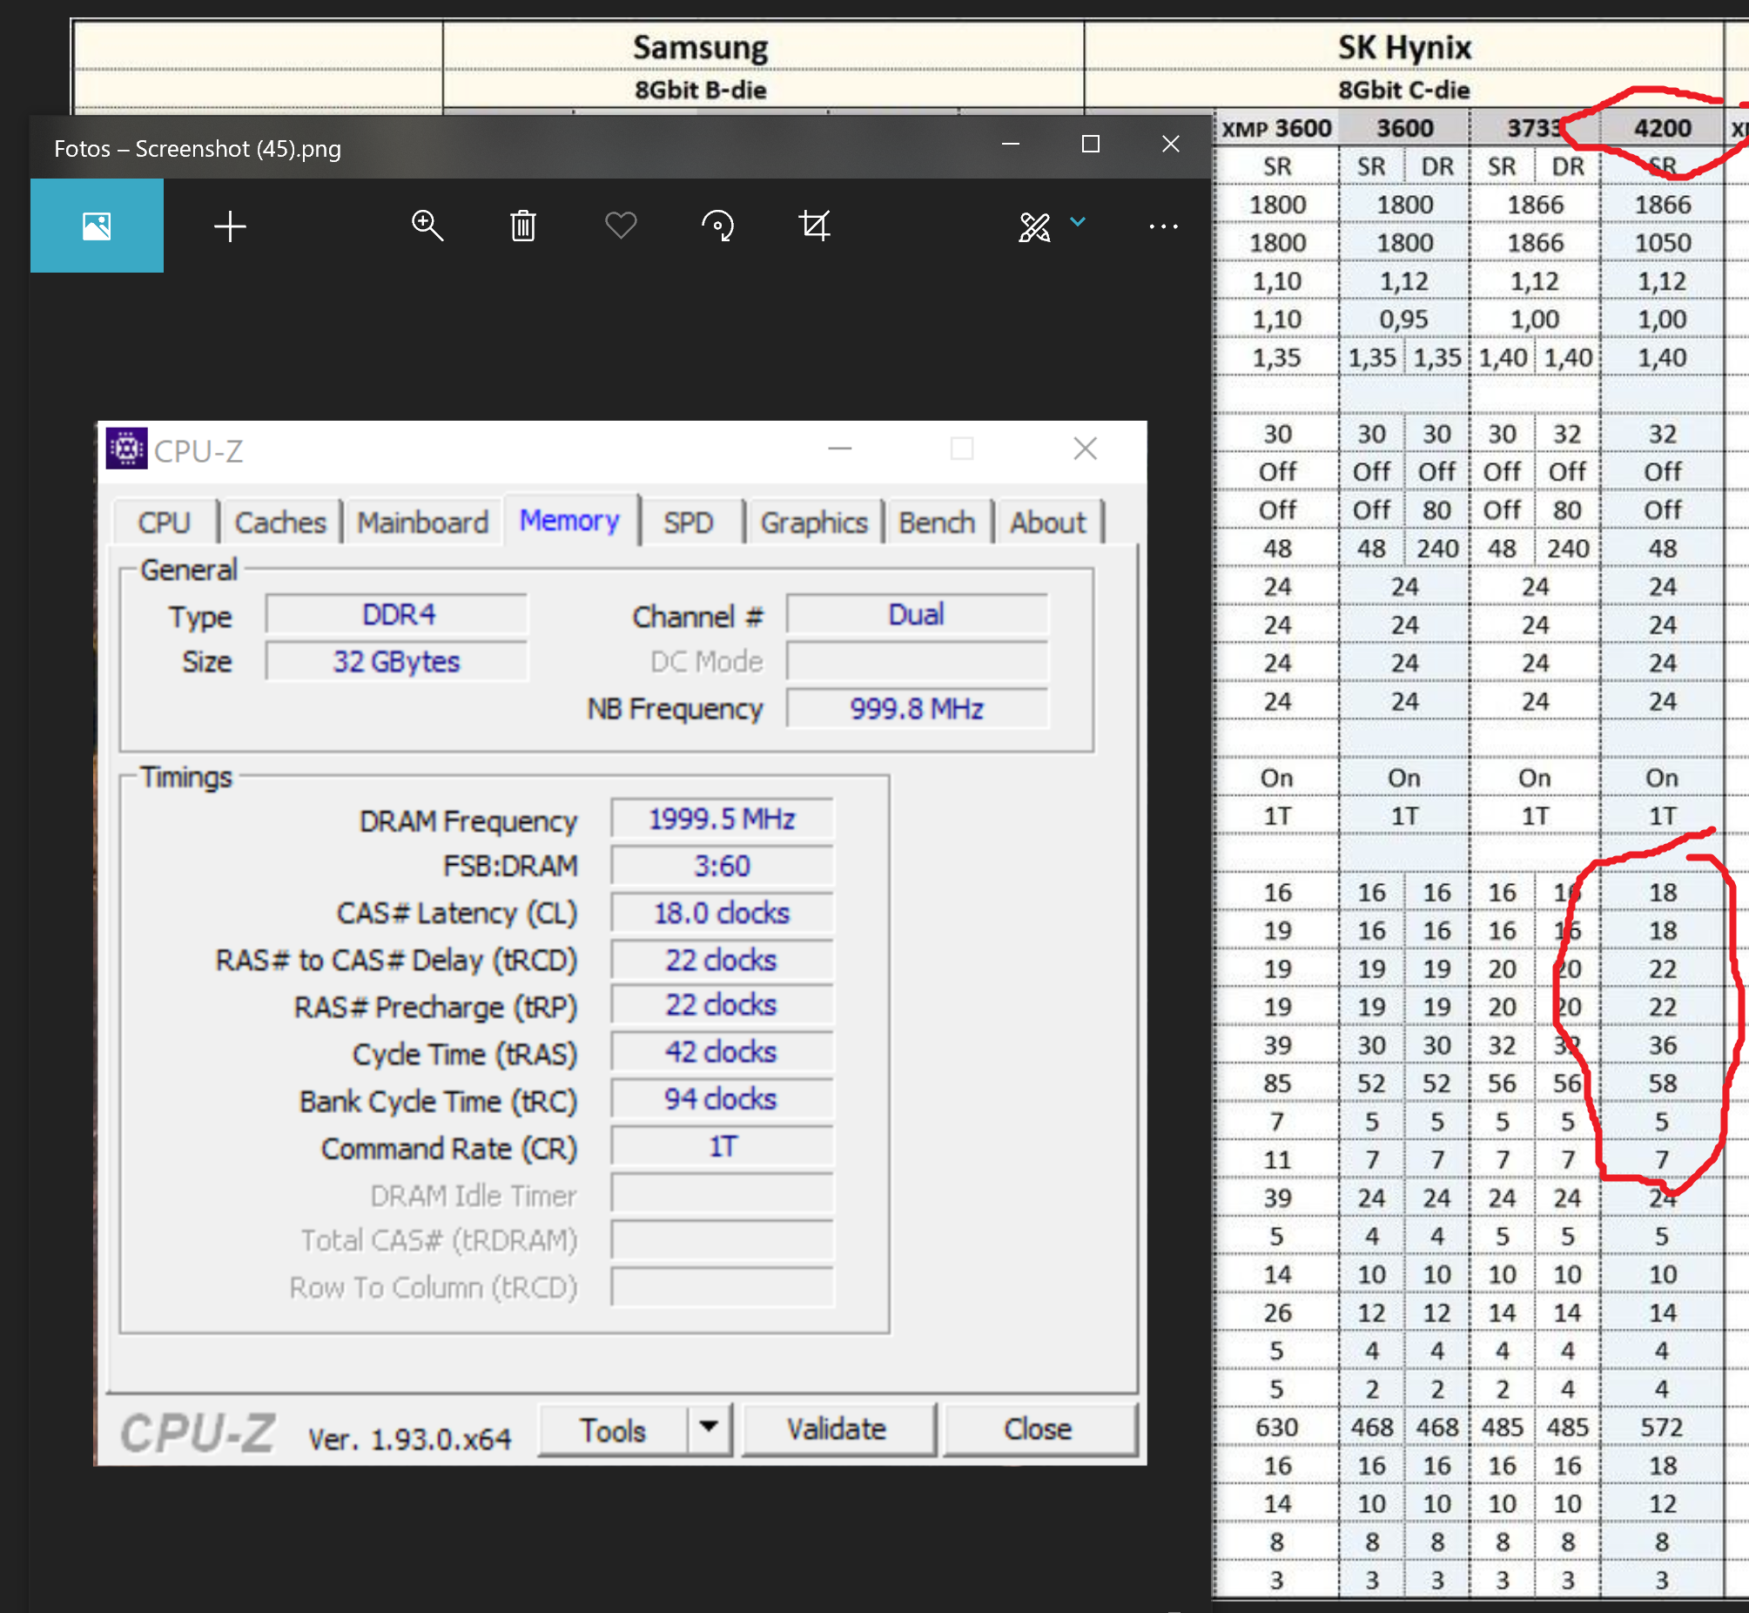This screenshot has height=1613, width=1749.
Task: Click the CPU-Z Ver. 1.93.0.x64 version text
Action: pyautogui.click(x=410, y=1439)
